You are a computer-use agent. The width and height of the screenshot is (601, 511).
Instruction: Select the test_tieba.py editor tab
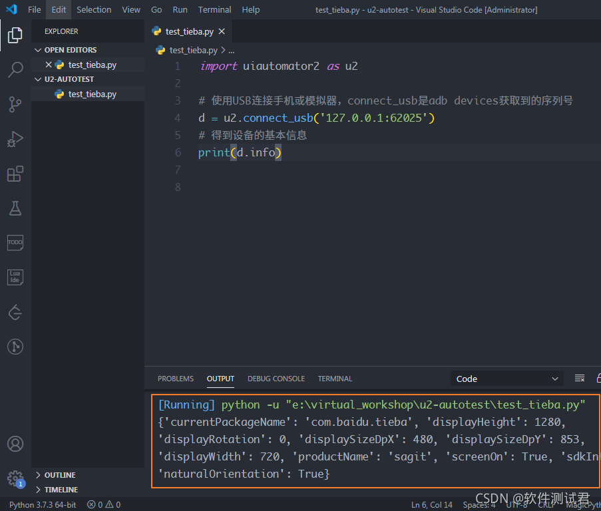coord(189,31)
